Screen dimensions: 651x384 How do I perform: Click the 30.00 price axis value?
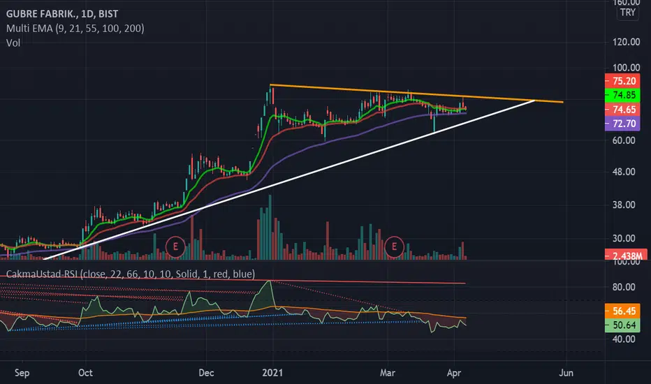click(624, 238)
